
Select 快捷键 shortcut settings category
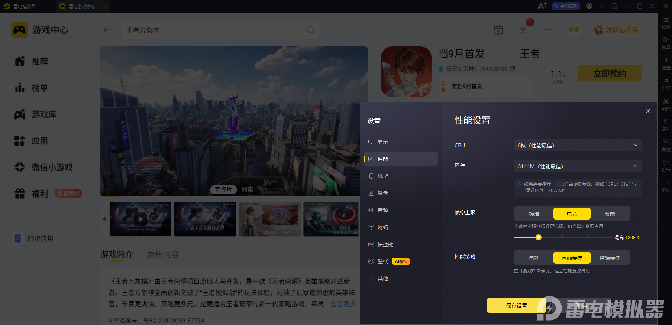point(401,244)
